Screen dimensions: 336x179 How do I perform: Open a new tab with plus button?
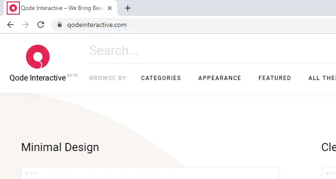[x=128, y=8]
